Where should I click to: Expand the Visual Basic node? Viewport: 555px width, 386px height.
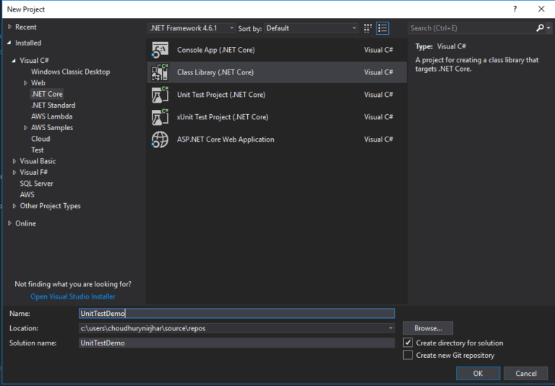pyautogui.click(x=14, y=161)
